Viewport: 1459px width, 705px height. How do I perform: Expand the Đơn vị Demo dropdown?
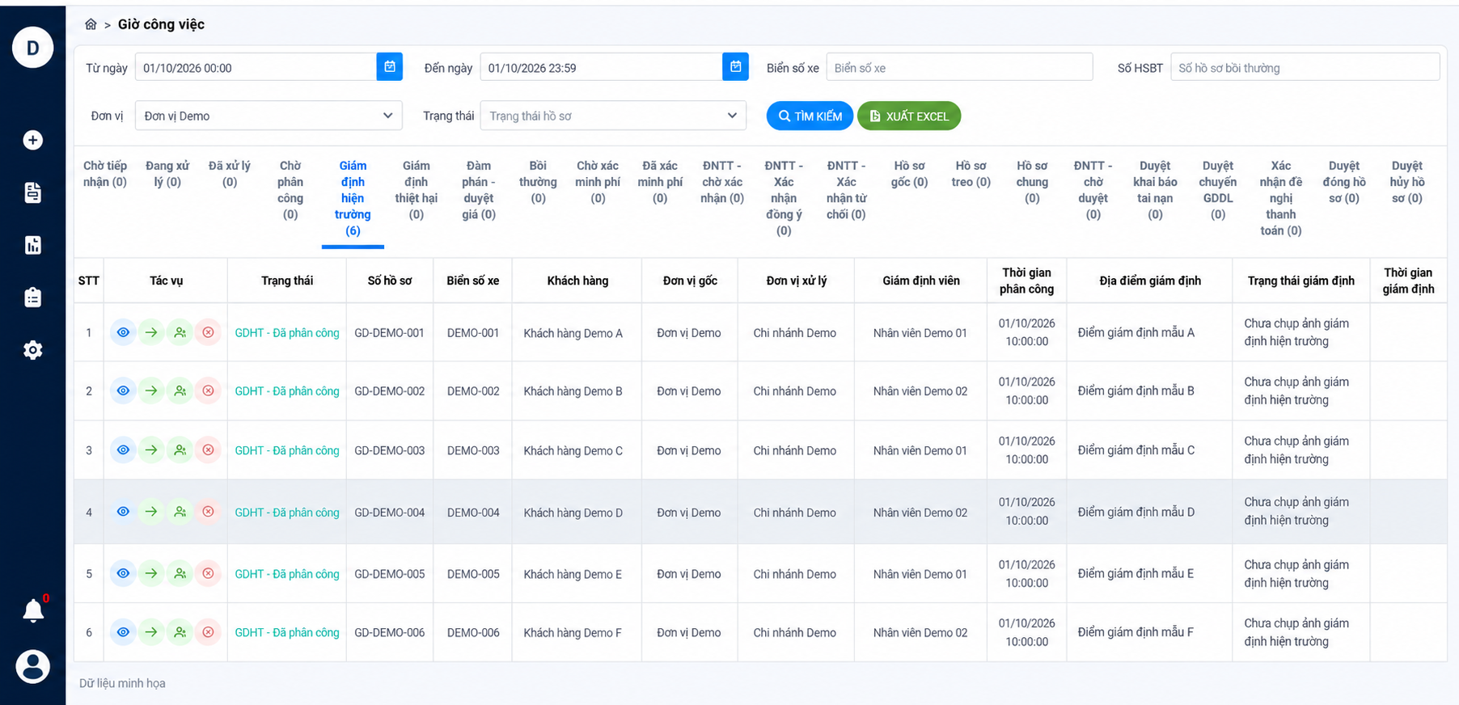pos(269,116)
